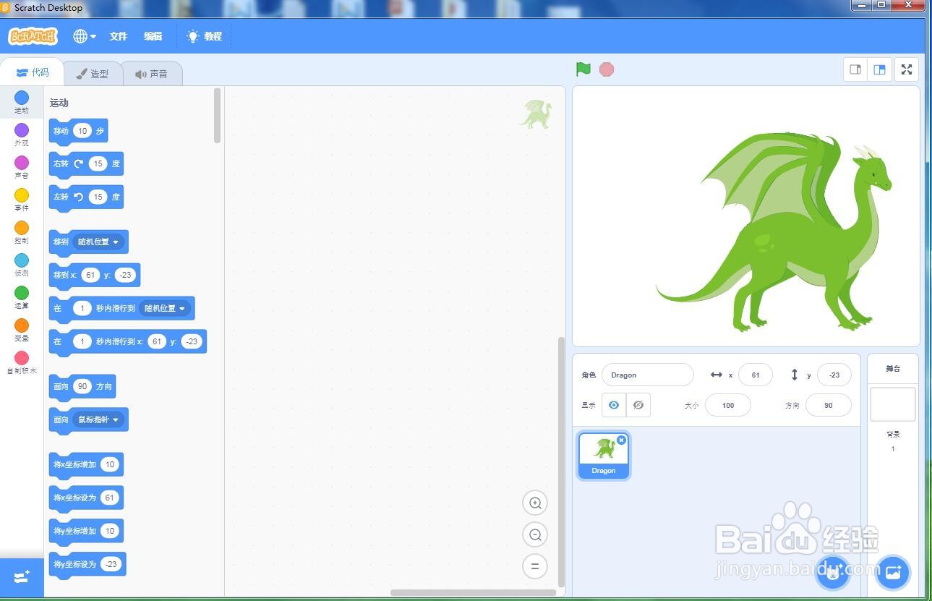Click the 将x坐标增加 10 block
932x601 pixels.
86,465
